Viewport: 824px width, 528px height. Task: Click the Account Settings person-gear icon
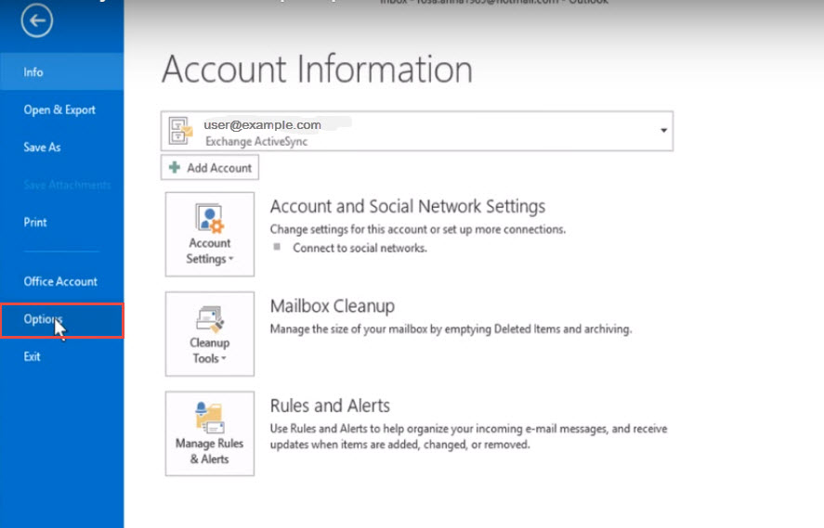coord(209,217)
